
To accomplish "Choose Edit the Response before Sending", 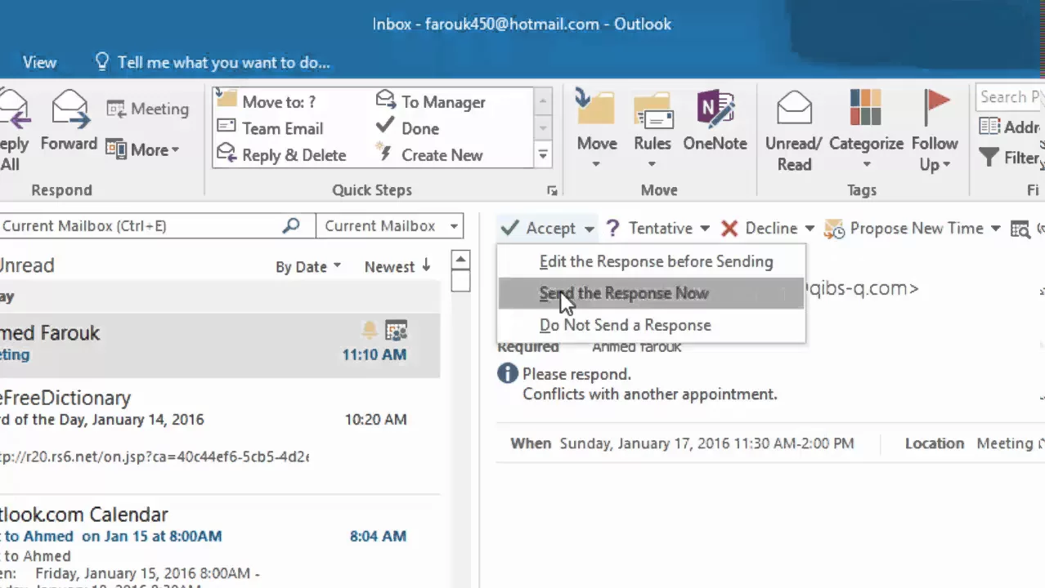I will [x=656, y=262].
